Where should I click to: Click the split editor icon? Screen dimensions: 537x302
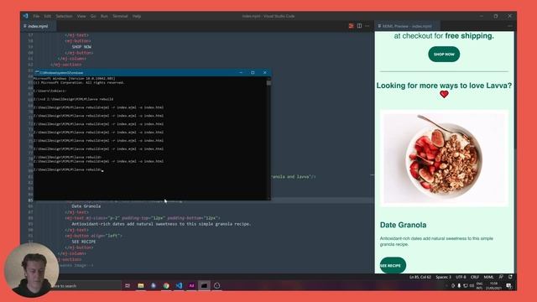pyautogui.click(x=359, y=26)
